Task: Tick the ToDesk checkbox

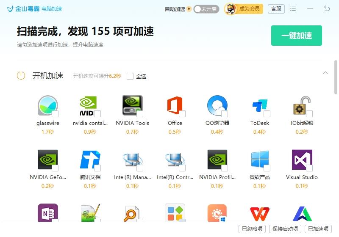Action: tap(267, 114)
